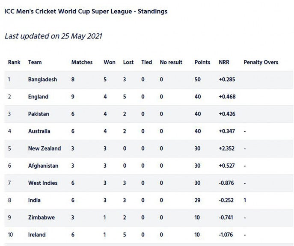294x246 pixels.
Task: Click the NRR column header
Action: point(224,62)
